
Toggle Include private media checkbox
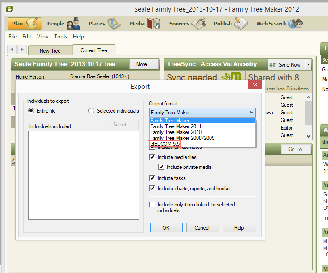[x=161, y=167]
